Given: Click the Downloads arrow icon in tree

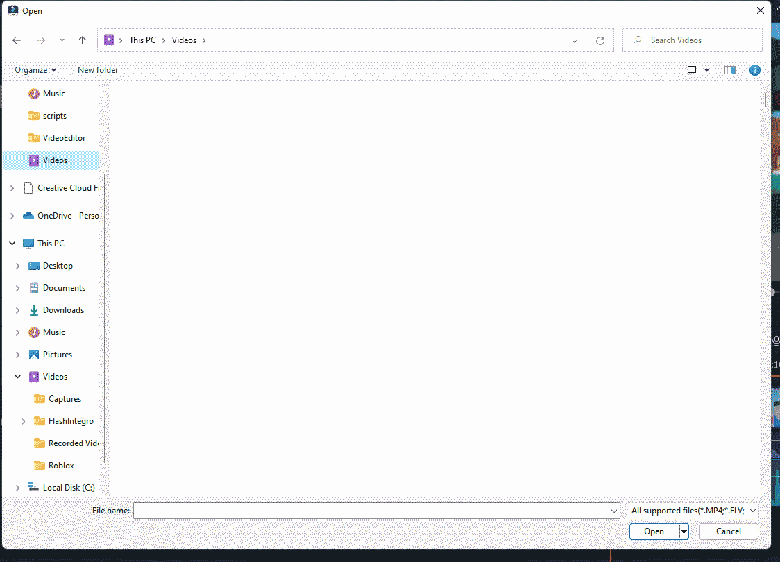Looking at the screenshot, I should click(34, 310).
